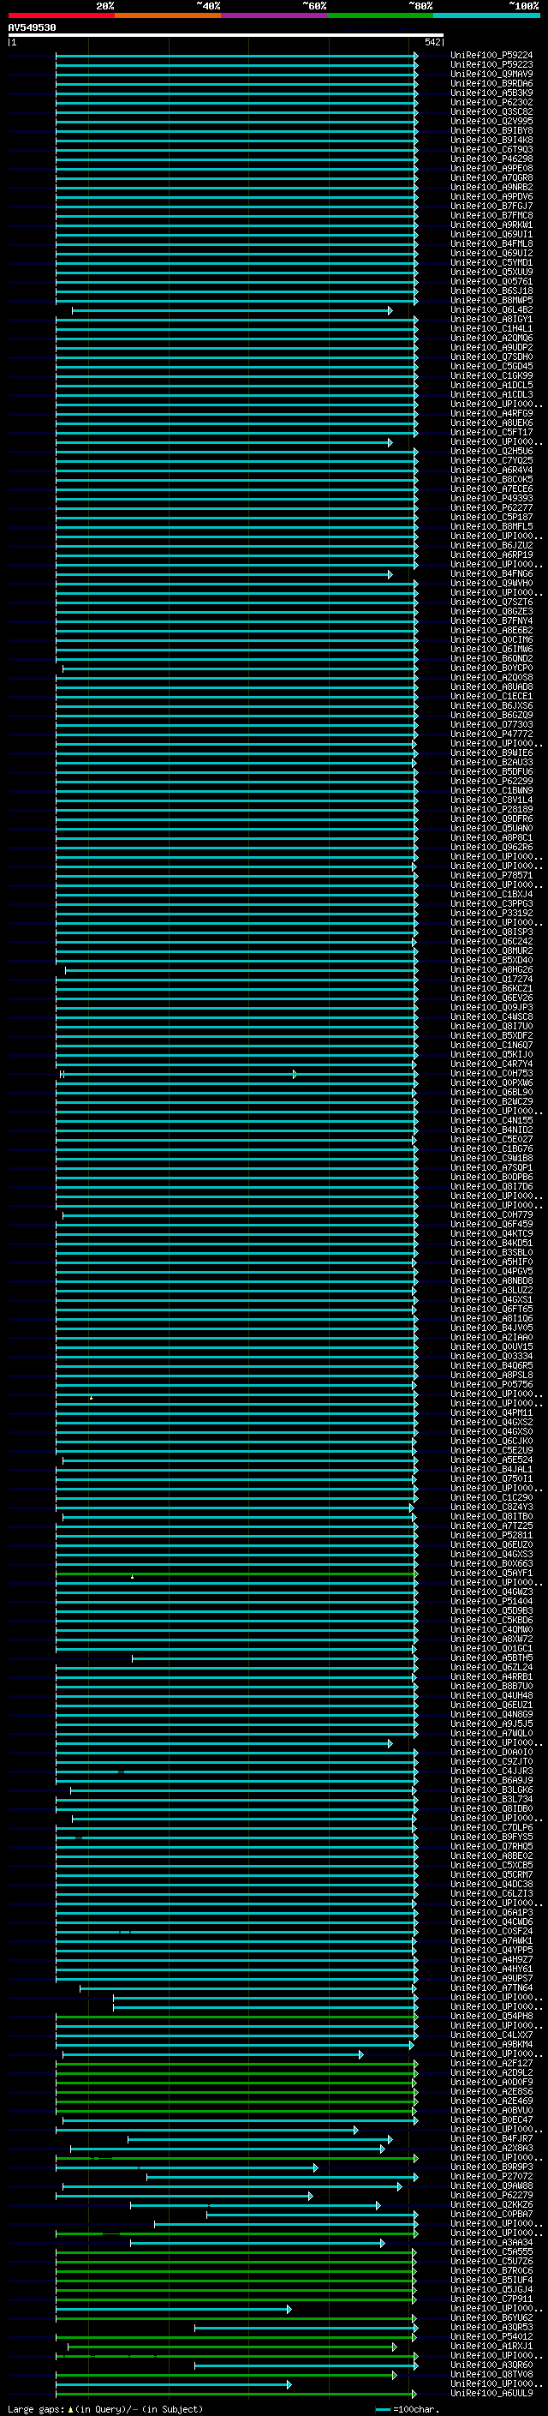
Task: Select the UniRef100_Q3SC82 label
Action: click(491, 111)
